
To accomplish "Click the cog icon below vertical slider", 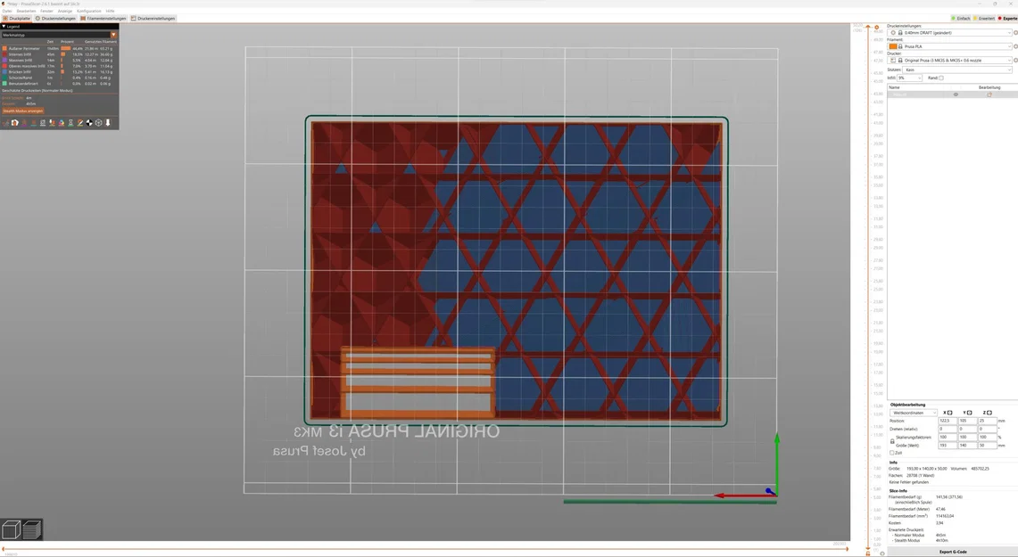I will 881,553.
